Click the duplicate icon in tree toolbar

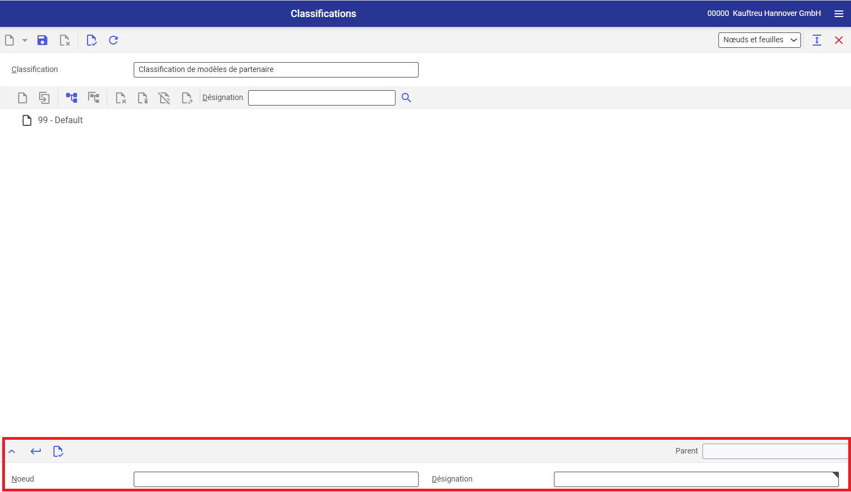(45, 98)
